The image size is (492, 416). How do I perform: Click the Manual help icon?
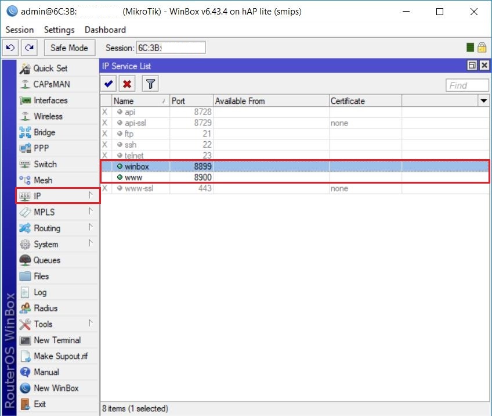pos(25,372)
